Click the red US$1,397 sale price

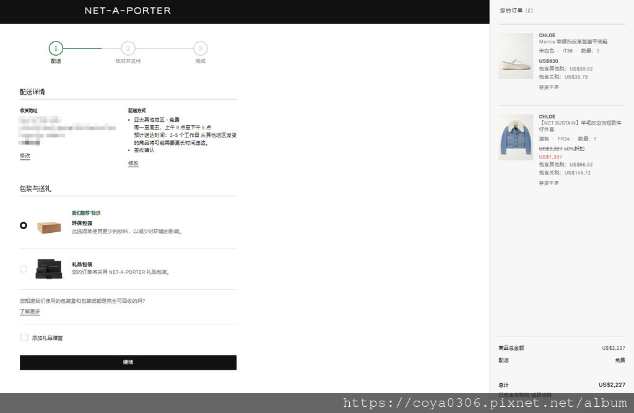pyautogui.click(x=550, y=157)
